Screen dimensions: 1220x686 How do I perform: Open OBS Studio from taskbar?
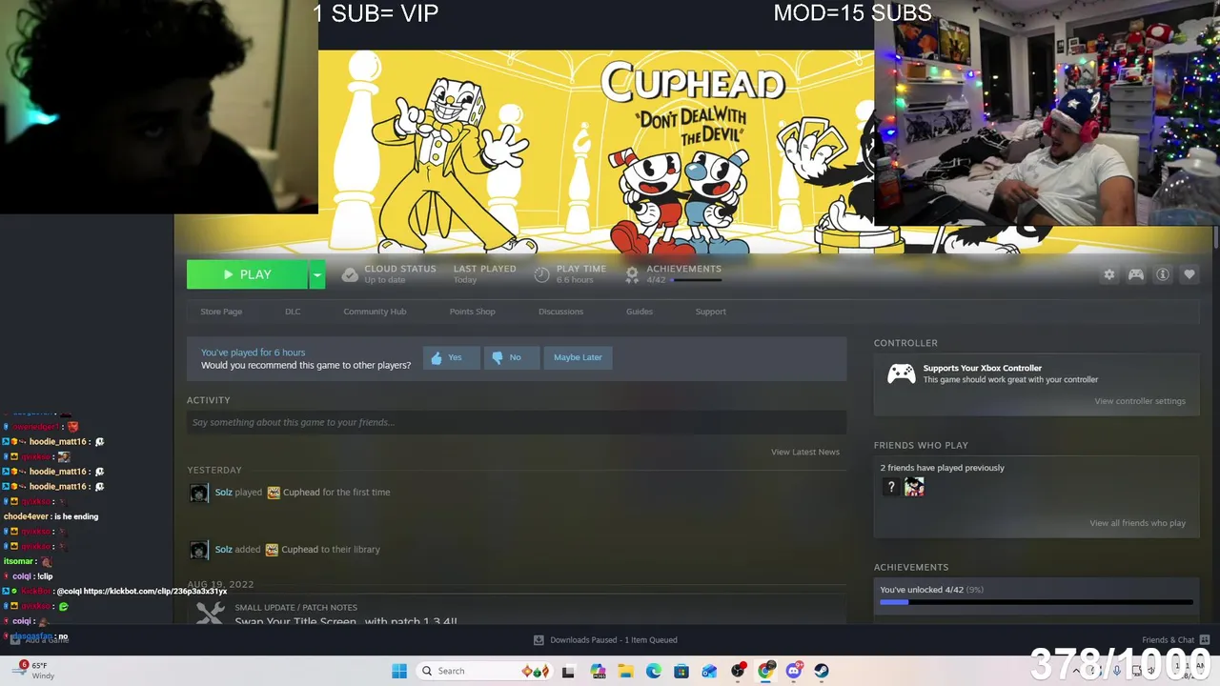click(x=738, y=671)
